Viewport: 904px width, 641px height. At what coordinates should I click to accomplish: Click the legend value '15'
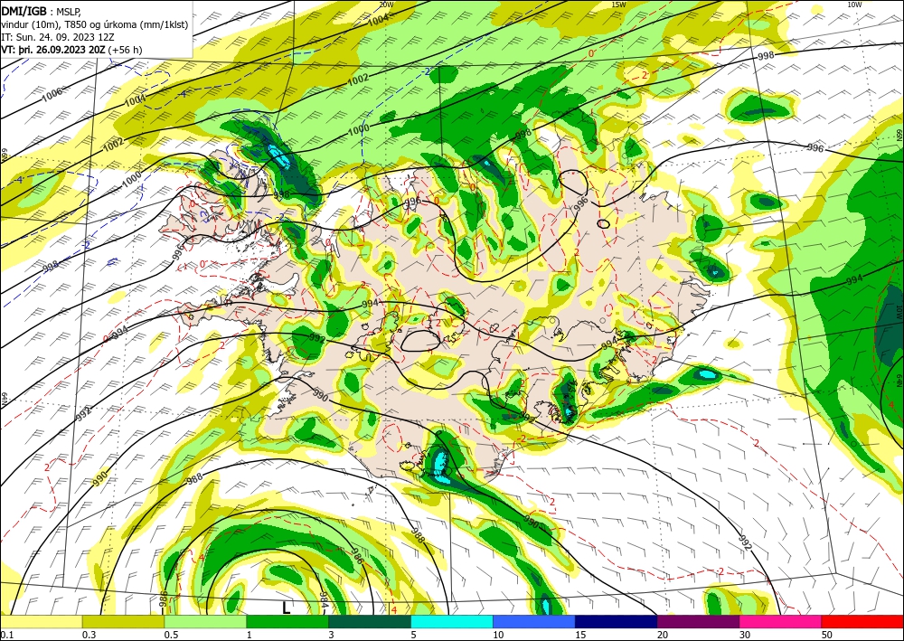coord(580,635)
